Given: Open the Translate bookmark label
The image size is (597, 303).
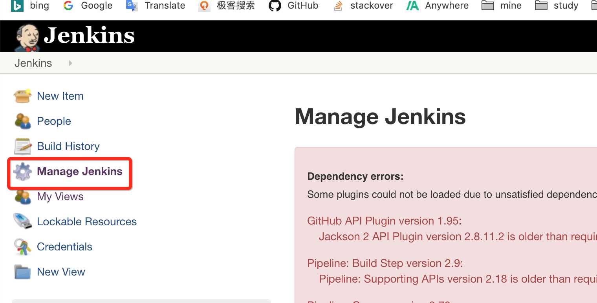Looking at the screenshot, I should coord(165,5).
